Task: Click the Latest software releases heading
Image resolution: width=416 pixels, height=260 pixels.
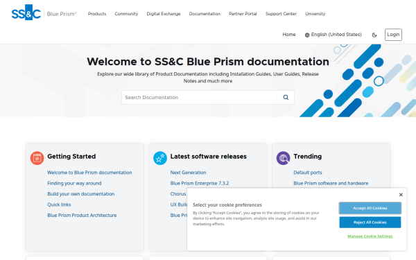Action: pyautogui.click(x=208, y=157)
